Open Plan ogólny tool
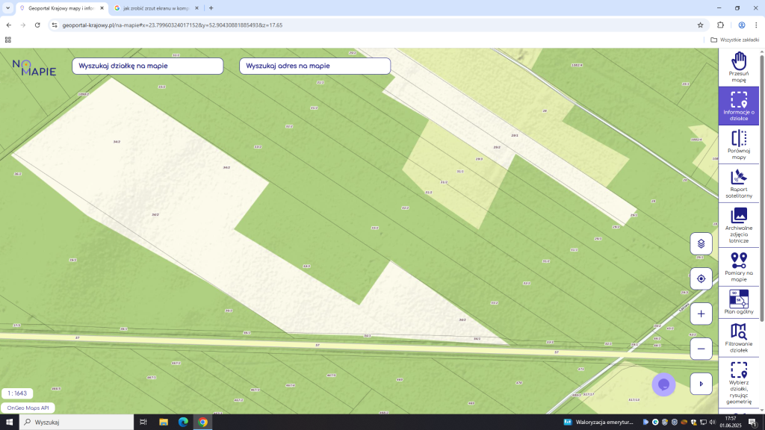Screen dimensions: 765x430 (738, 302)
